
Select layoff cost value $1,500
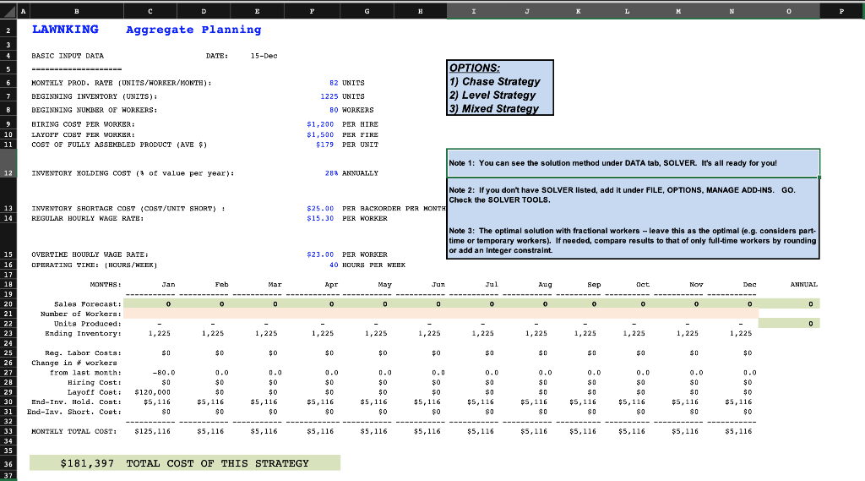[x=320, y=134]
